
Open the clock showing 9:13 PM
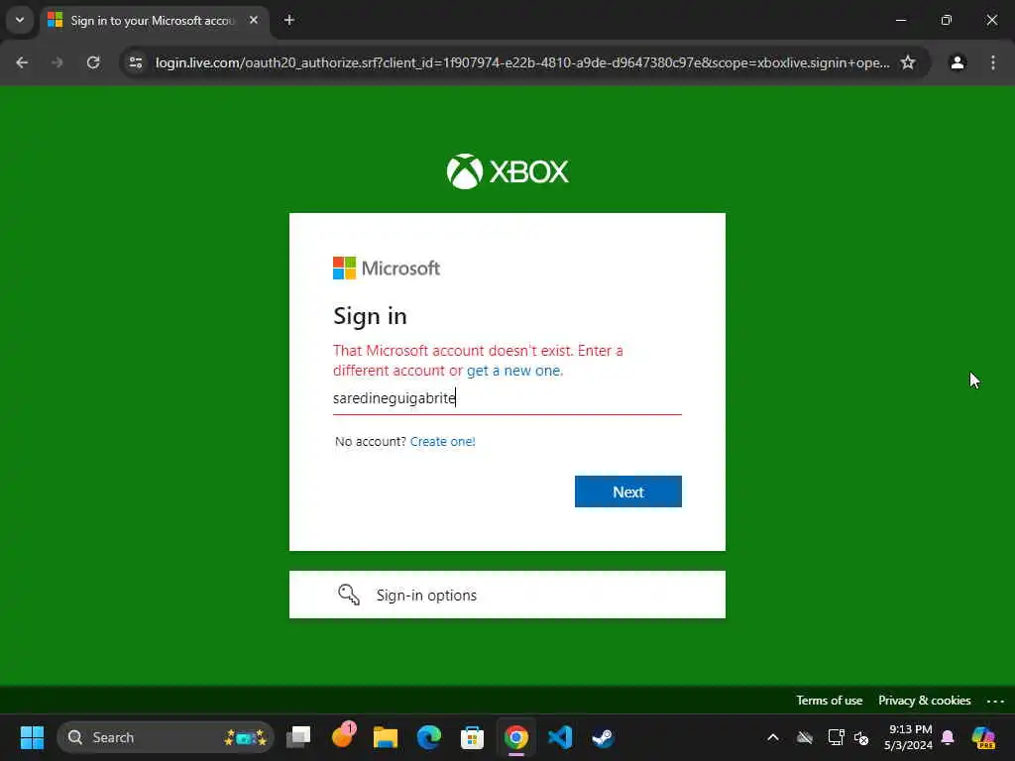point(909,737)
